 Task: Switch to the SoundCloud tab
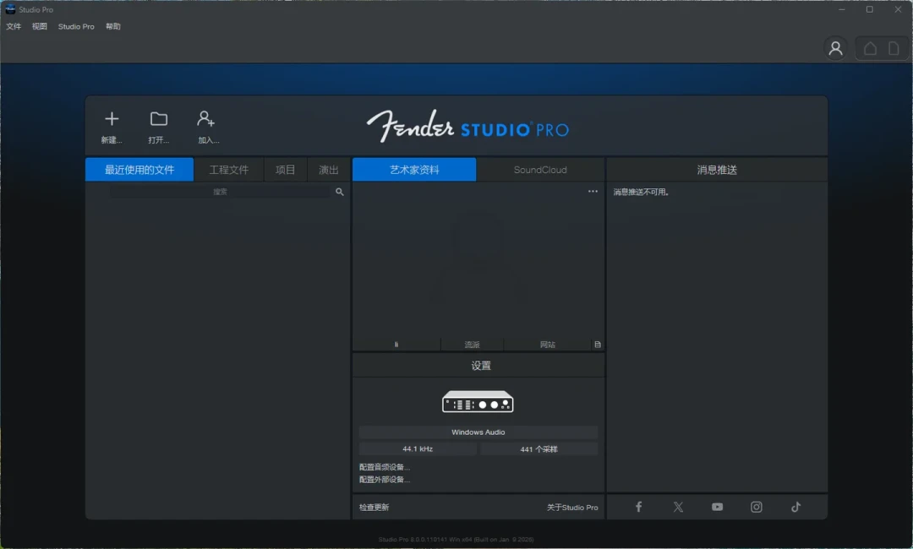point(539,169)
